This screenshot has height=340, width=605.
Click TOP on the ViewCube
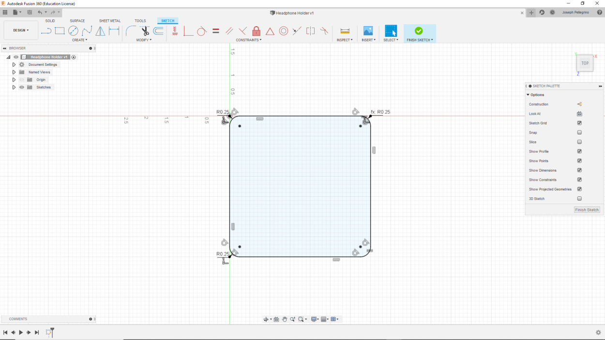click(584, 63)
